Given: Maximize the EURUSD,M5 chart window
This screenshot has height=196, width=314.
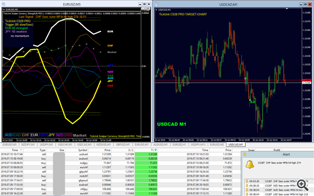Looking at the screenshot, I should click(144, 4).
